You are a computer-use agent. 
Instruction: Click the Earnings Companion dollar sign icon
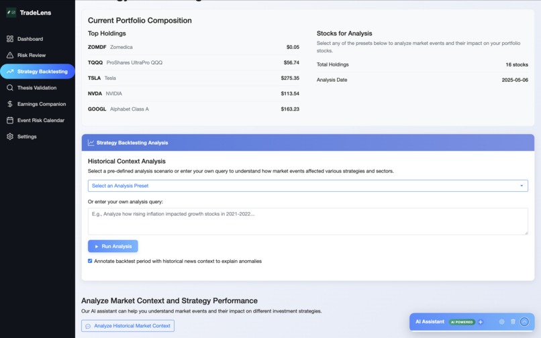tap(10, 104)
